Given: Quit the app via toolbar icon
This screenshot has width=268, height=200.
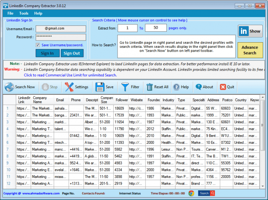Looking at the screenshot, I should (x=223, y=87).
